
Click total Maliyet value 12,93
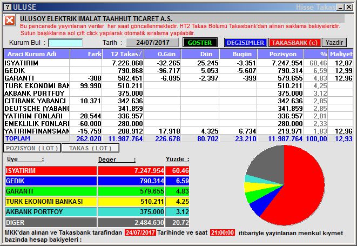[343, 138]
